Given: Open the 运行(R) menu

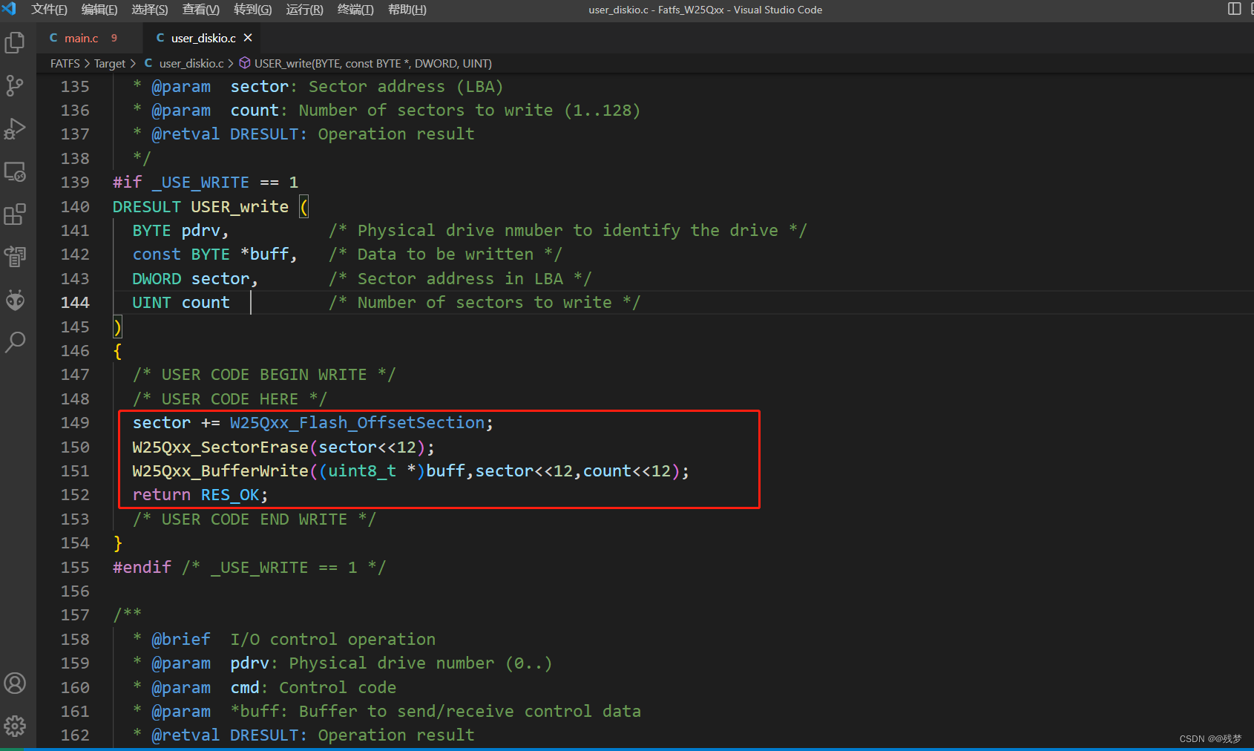Looking at the screenshot, I should tap(305, 10).
